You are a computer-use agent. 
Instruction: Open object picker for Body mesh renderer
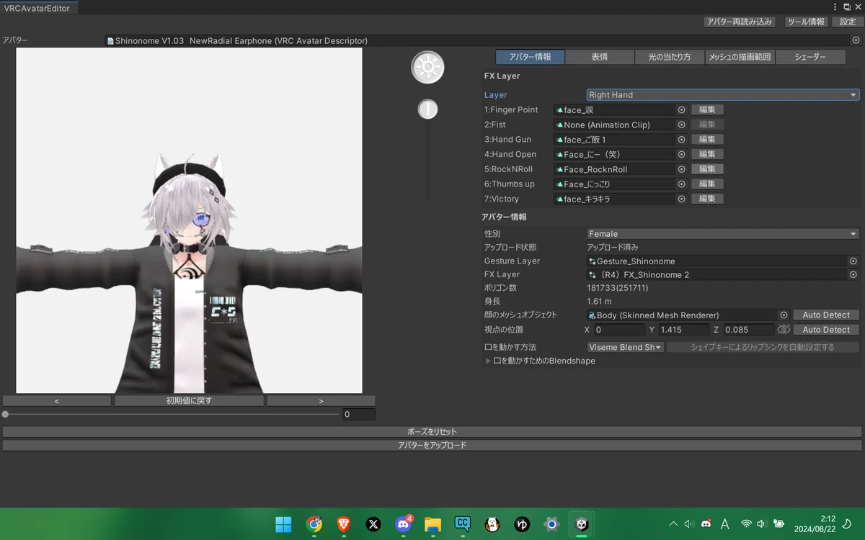click(x=784, y=315)
